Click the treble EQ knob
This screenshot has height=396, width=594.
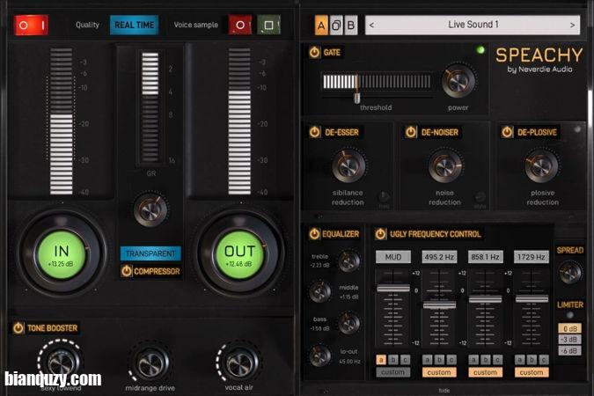[348, 261]
